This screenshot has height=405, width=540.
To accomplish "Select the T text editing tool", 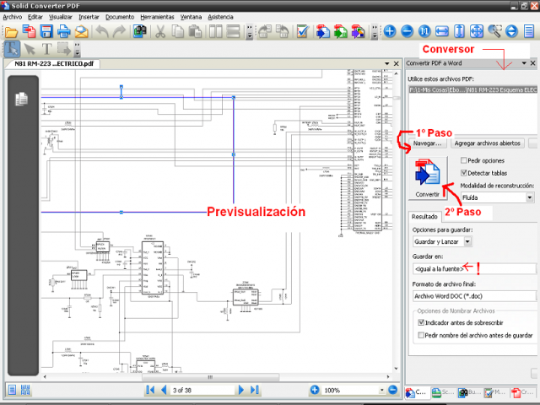I will (47, 49).
